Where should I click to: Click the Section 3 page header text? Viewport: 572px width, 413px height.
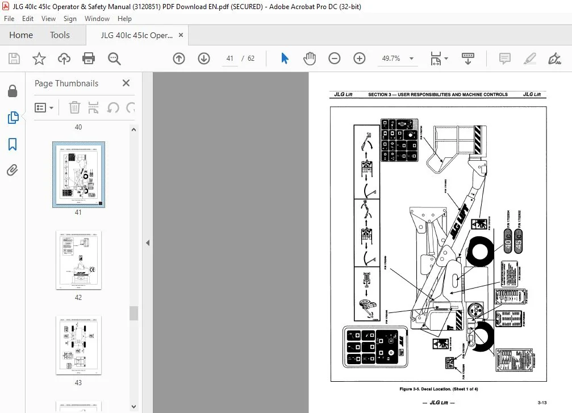[x=438, y=94]
